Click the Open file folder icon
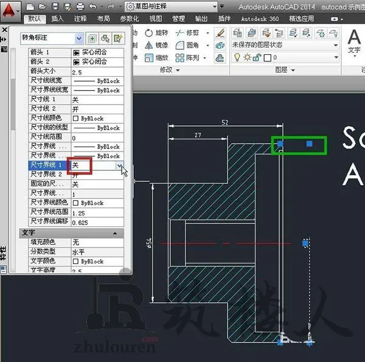365x362 pixels. [43, 7]
